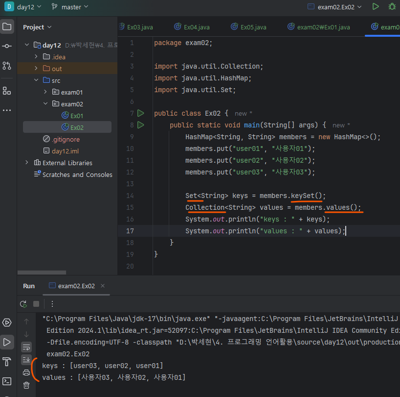Expand the exam01 package folder
Image resolution: width=400 pixels, height=397 pixels.
click(x=45, y=92)
